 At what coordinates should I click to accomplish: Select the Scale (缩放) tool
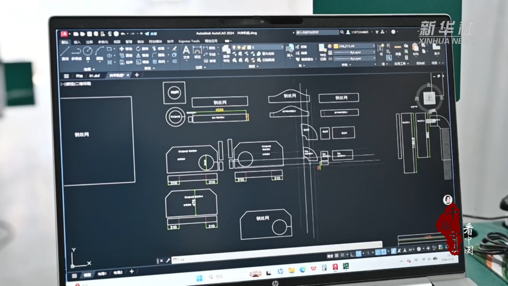(x=143, y=62)
